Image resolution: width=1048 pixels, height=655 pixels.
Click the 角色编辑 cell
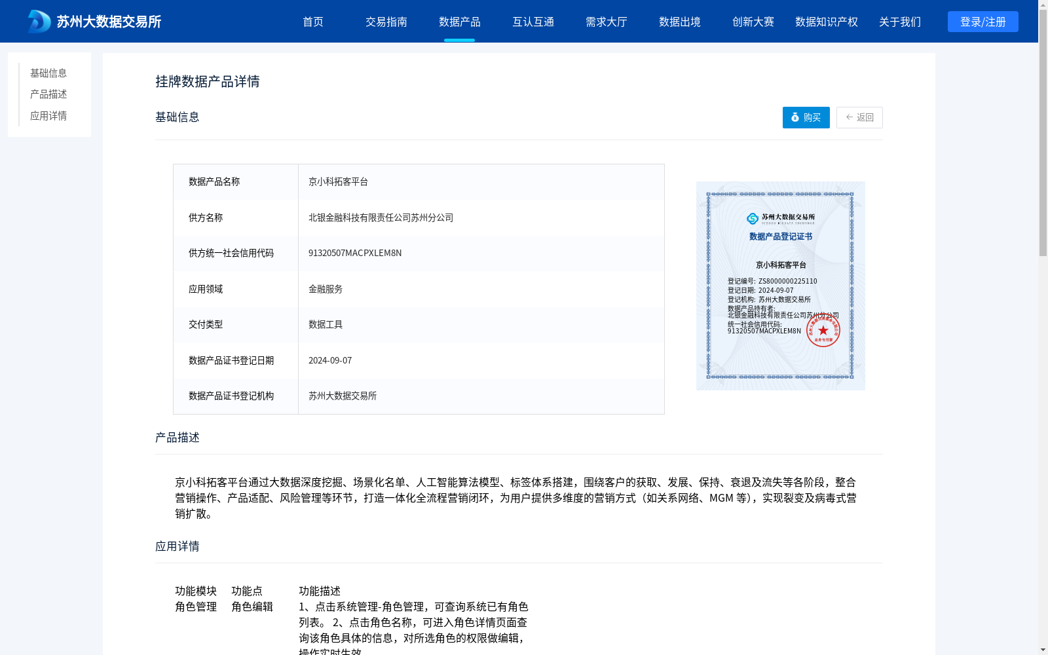coord(252,607)
